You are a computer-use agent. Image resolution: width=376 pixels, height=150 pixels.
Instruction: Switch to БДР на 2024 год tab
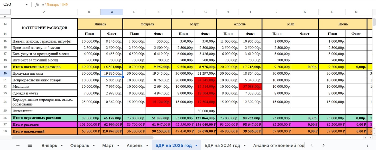[x=222, y=145]
